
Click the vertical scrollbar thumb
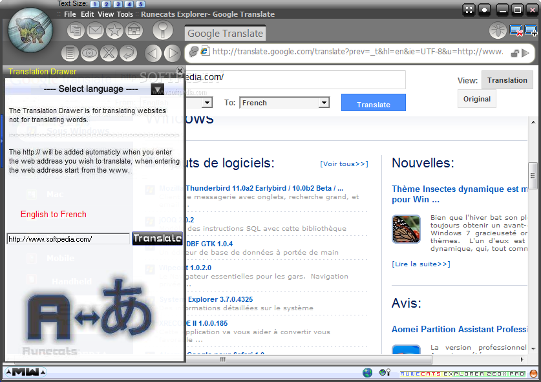(x=533, y=176)
